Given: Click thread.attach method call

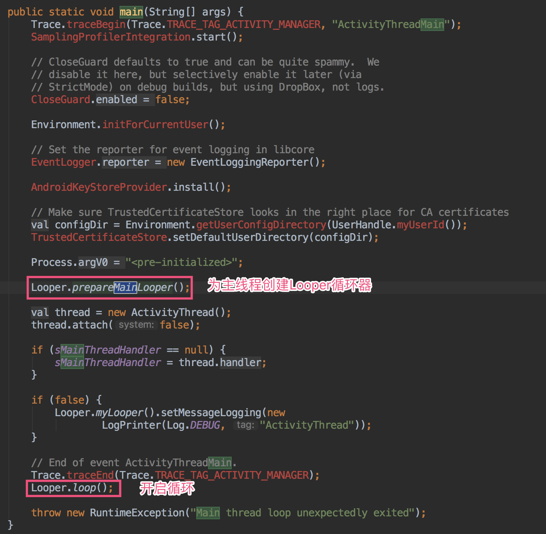Looking at the screenshot, I should (69, 325).
